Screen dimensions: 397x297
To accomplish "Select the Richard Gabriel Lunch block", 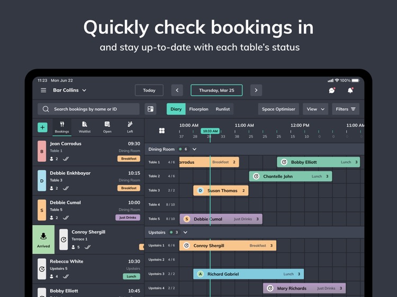I will coord(249,274).
